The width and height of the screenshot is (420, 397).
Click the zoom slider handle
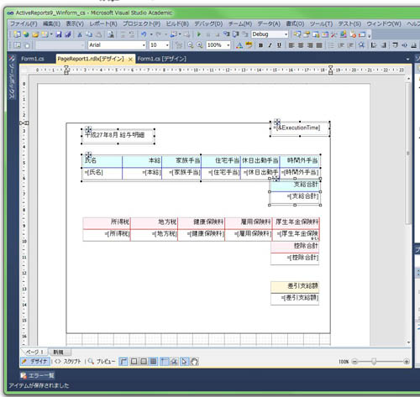click(x=374, y=362)
